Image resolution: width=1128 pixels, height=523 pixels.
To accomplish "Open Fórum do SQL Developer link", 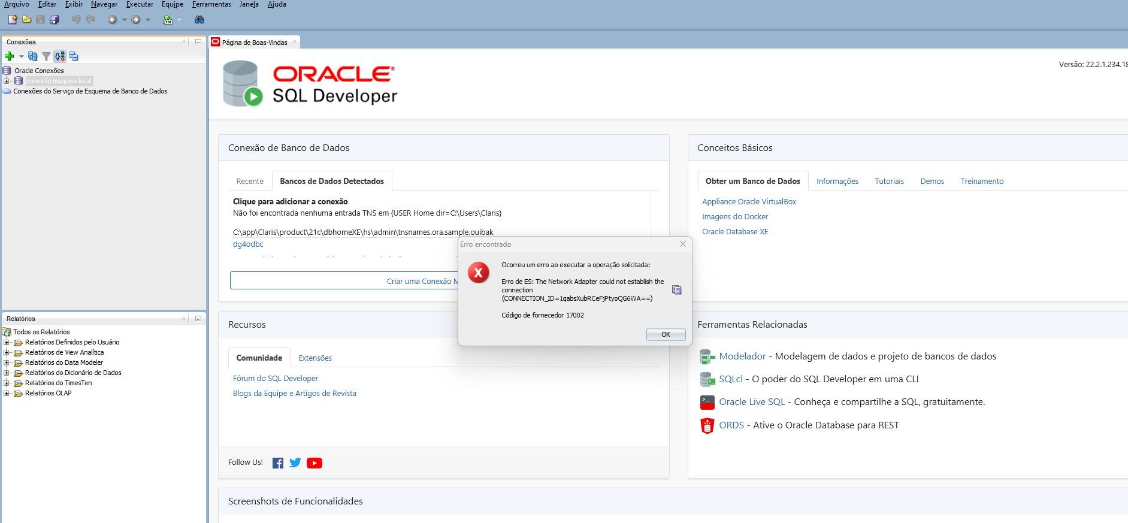I will coord(276,378).
